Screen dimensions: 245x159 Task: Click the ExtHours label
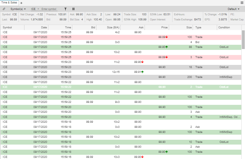(x=179, y=14)
